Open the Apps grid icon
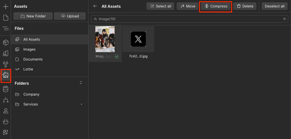Screen dimensions: 291x139 point(6,132)
